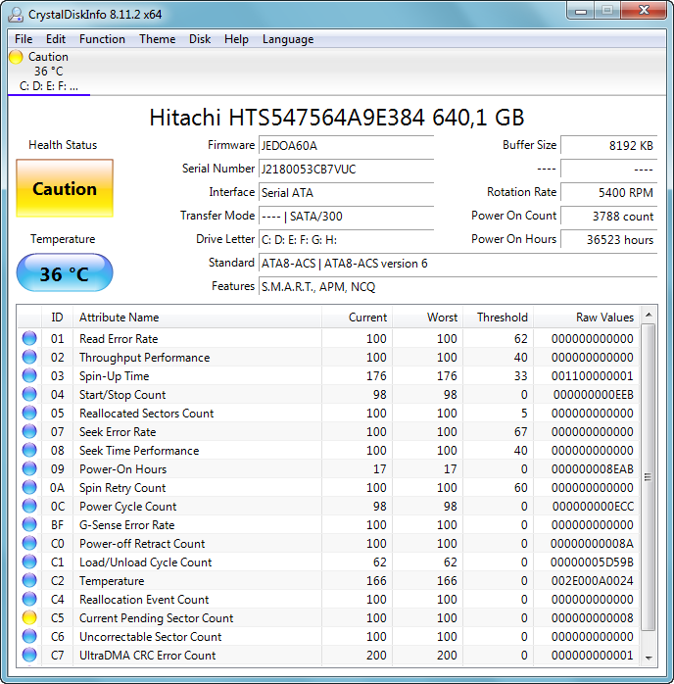Screen dimensions: 674x684
Task: Open the Language menu
Action: [x=288, y=39]
